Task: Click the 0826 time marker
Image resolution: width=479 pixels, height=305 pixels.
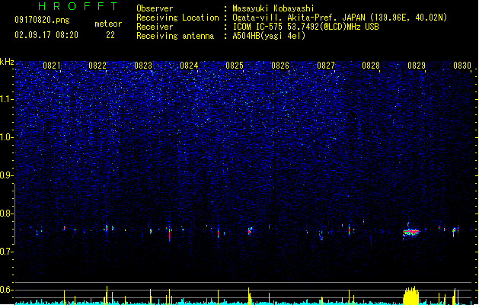Action: coord(280,66)
